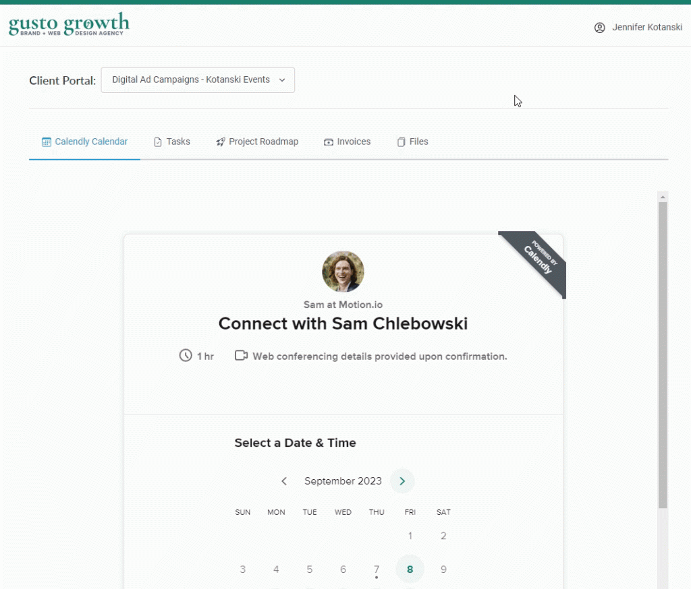Click the Powered by Calendly ribbon
Viewport: 691px width, 589px height.
coord(538,258)
